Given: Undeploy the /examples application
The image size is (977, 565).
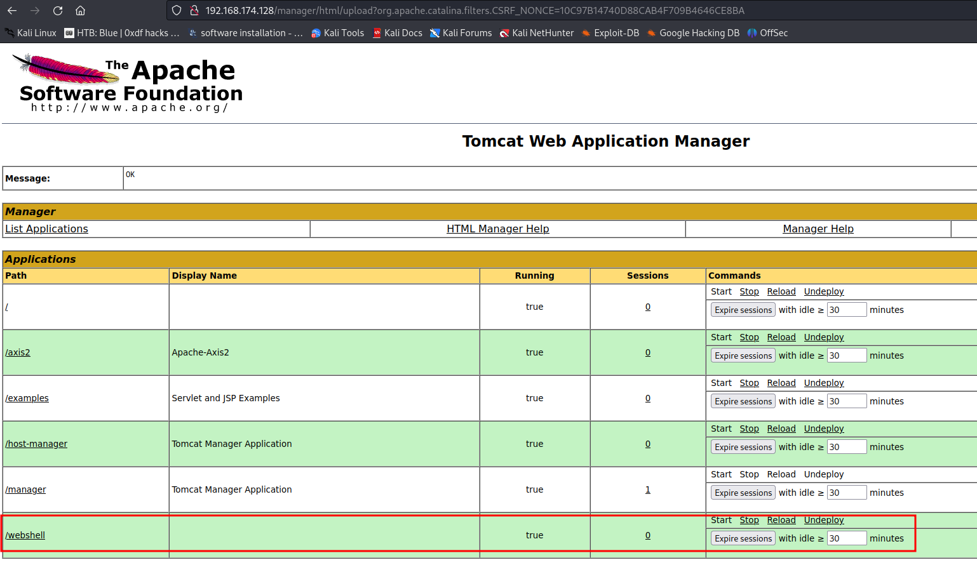Looking at the screenshot, I should point(824,383).
